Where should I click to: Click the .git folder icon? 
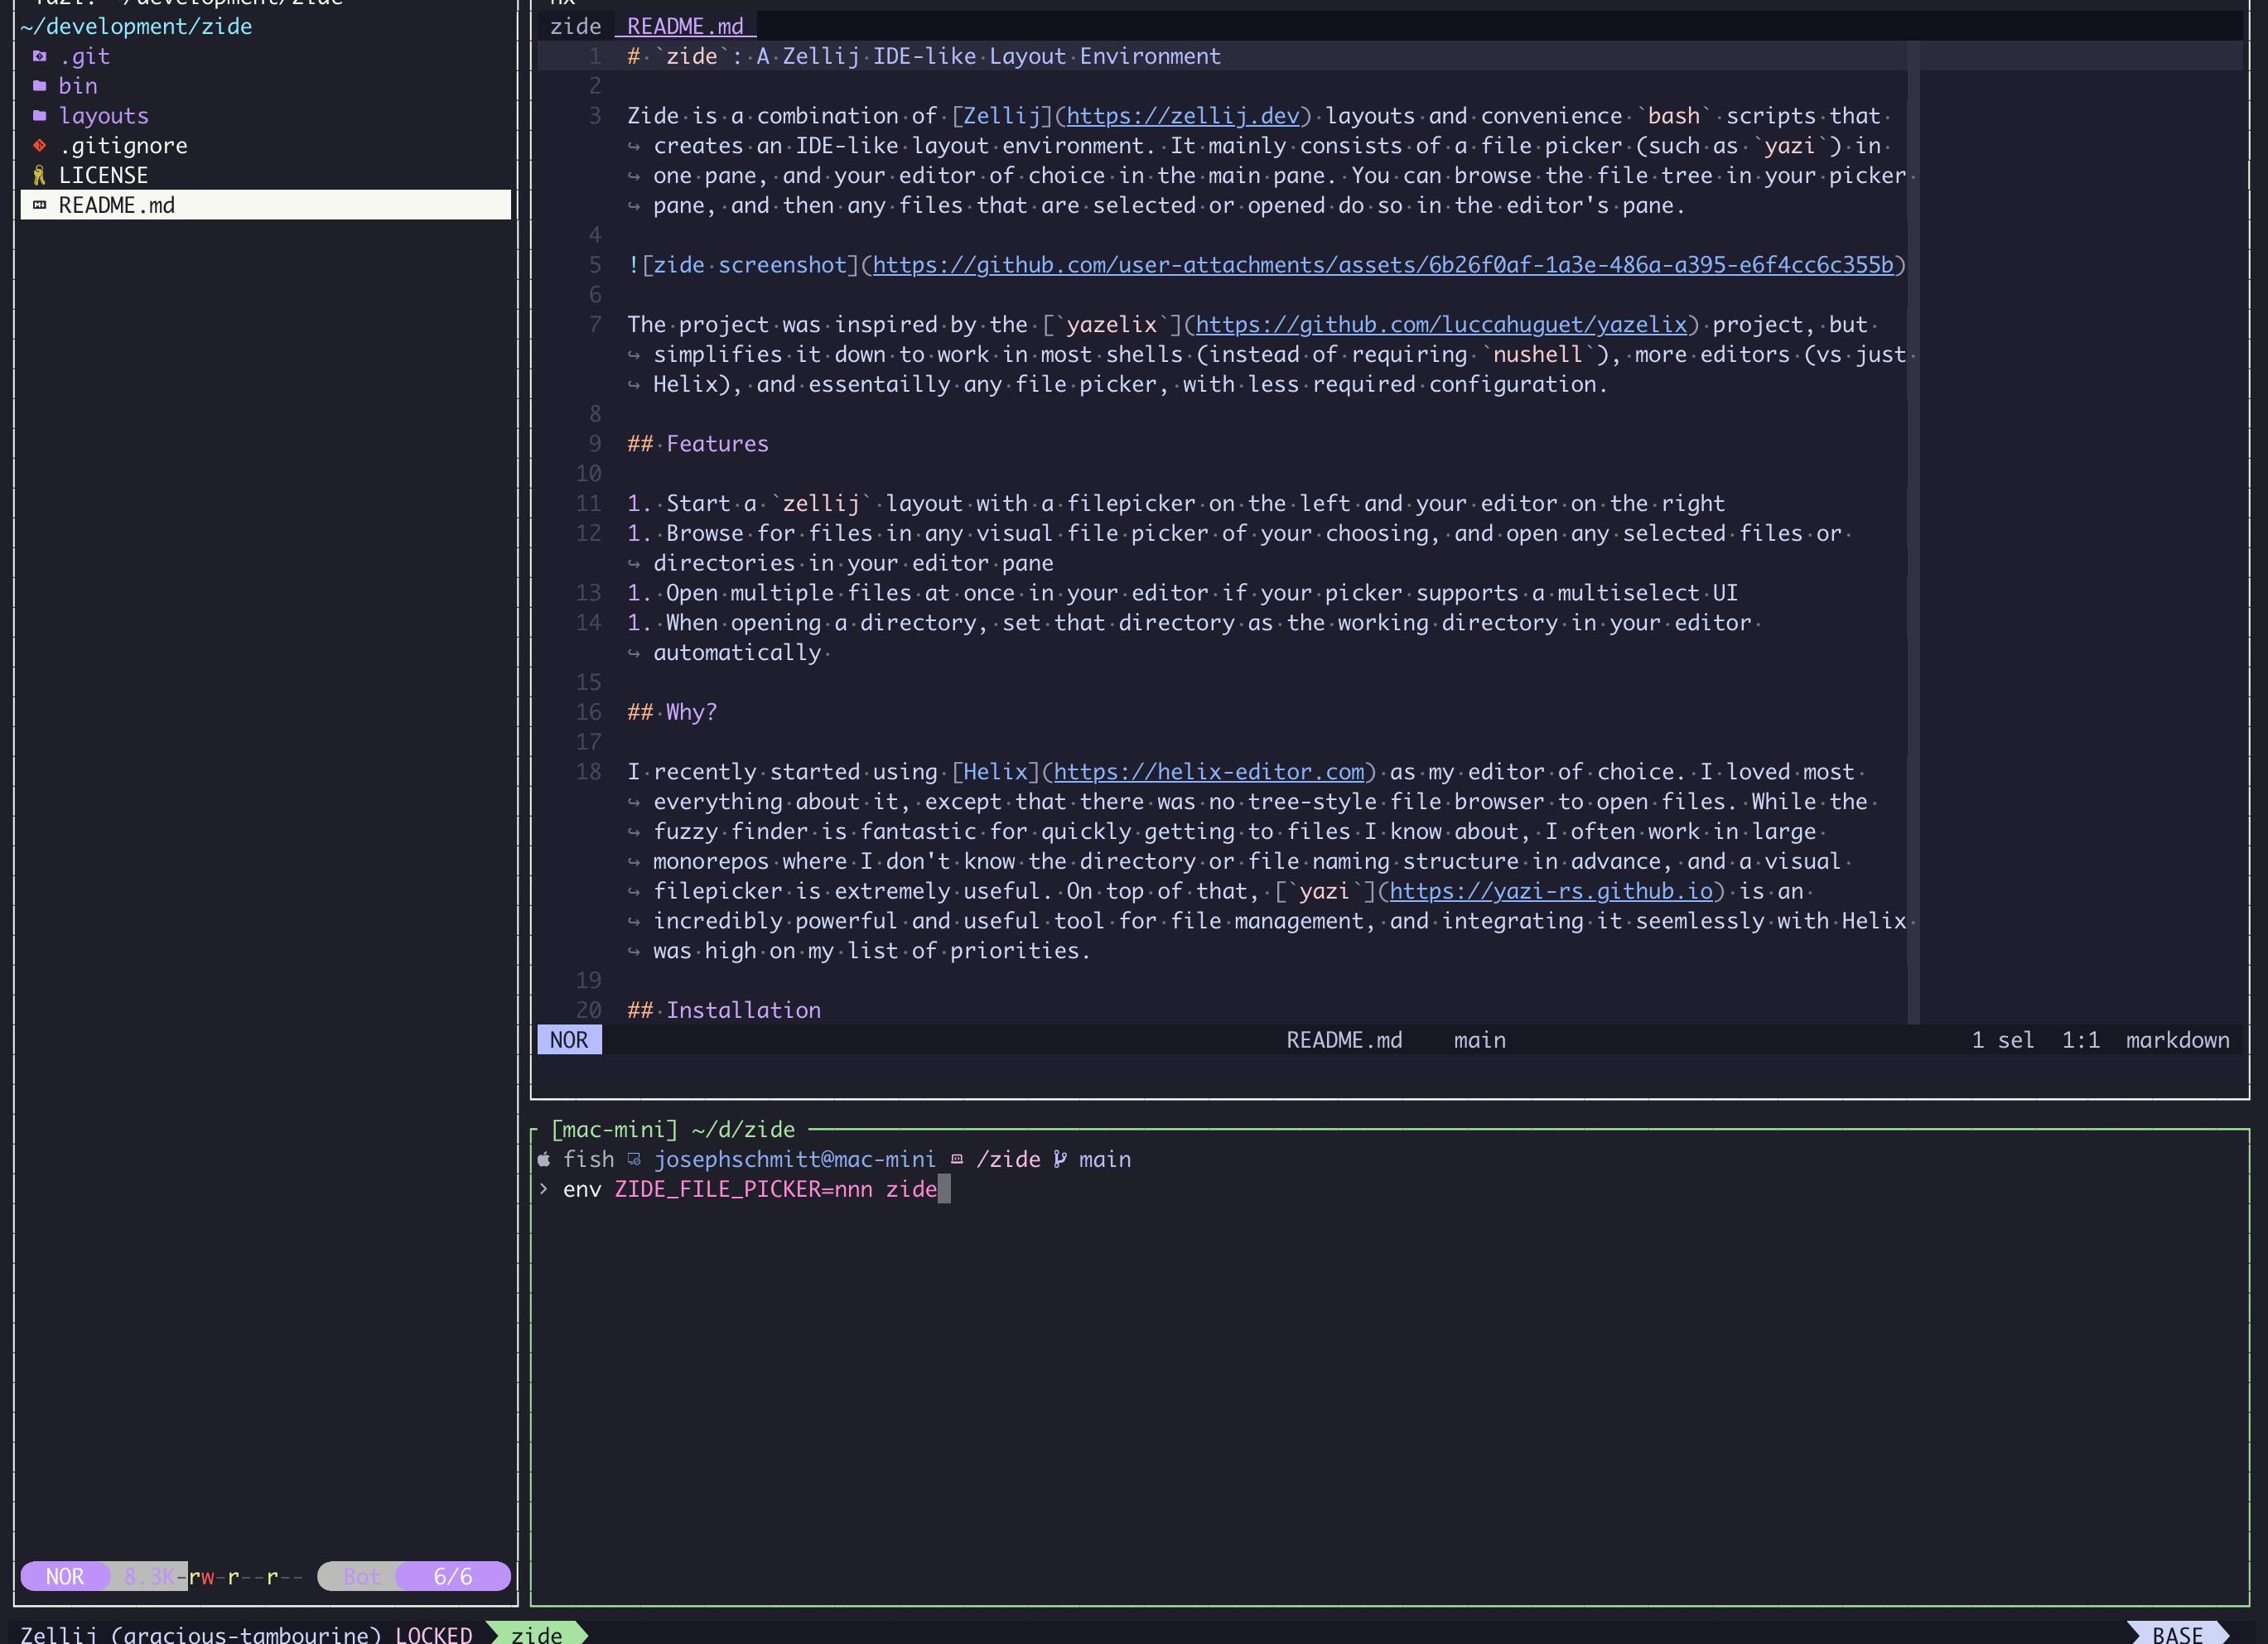click(39, 56)
